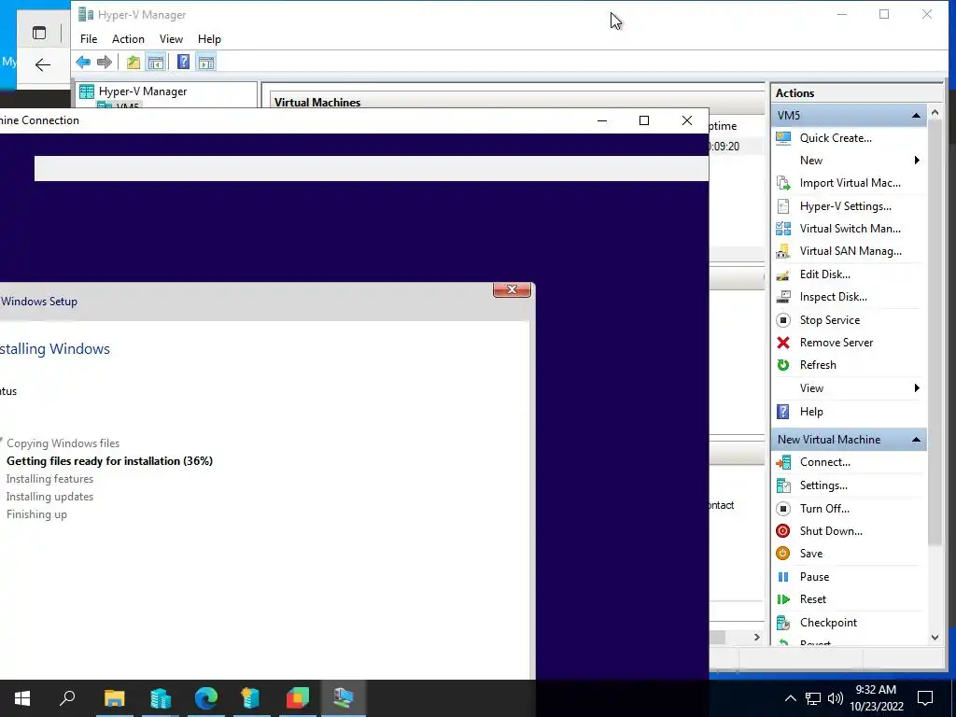Image resolution: width=956 pixels, height=717 pixels.
Task: Click the Pause icon
Action: point(783,577)
